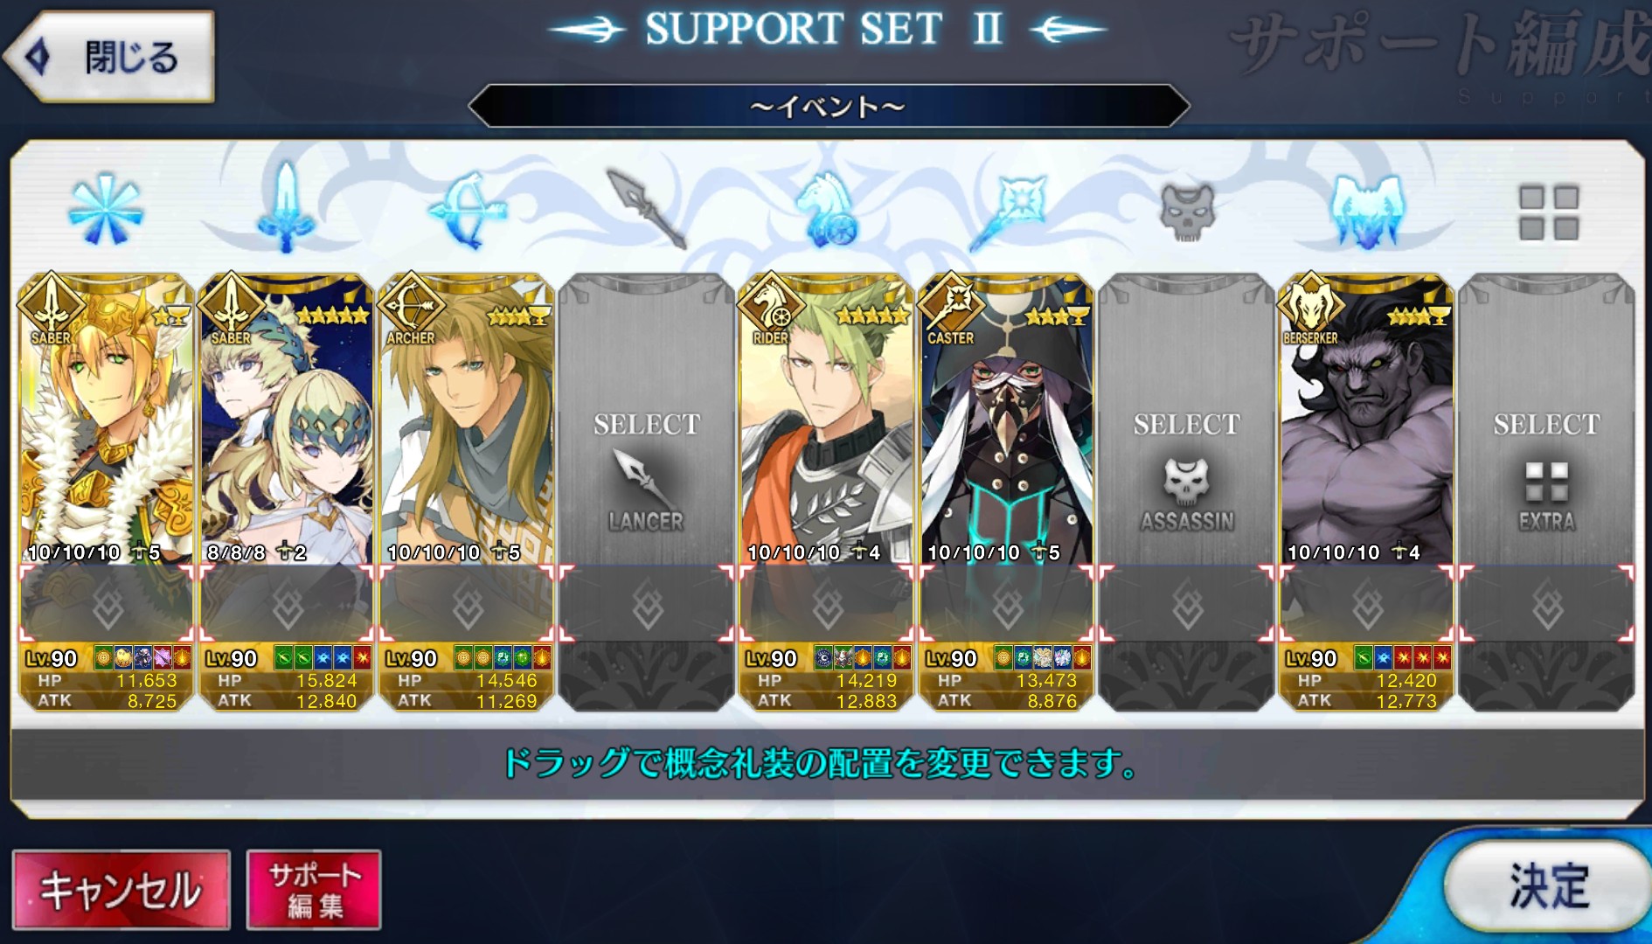Viewport: 1652px width, 944px height.
Task: Choose the empty SELECT LANCER slot
Action: pyautogui.click(x=647, y=491)
